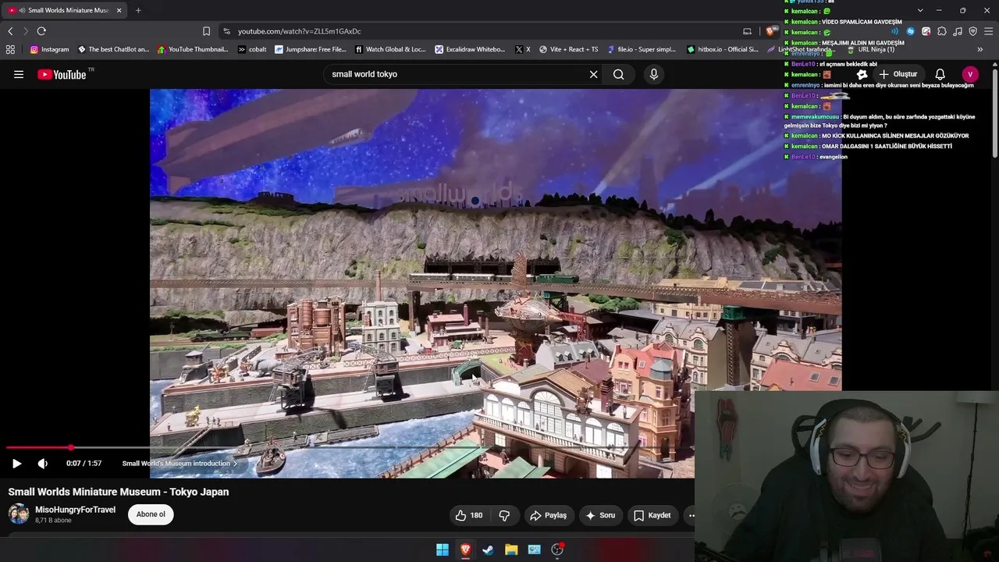This screenshot has height=562, width=999.
Task: Go back with the browser back arrow
Action: pos(10,31)
